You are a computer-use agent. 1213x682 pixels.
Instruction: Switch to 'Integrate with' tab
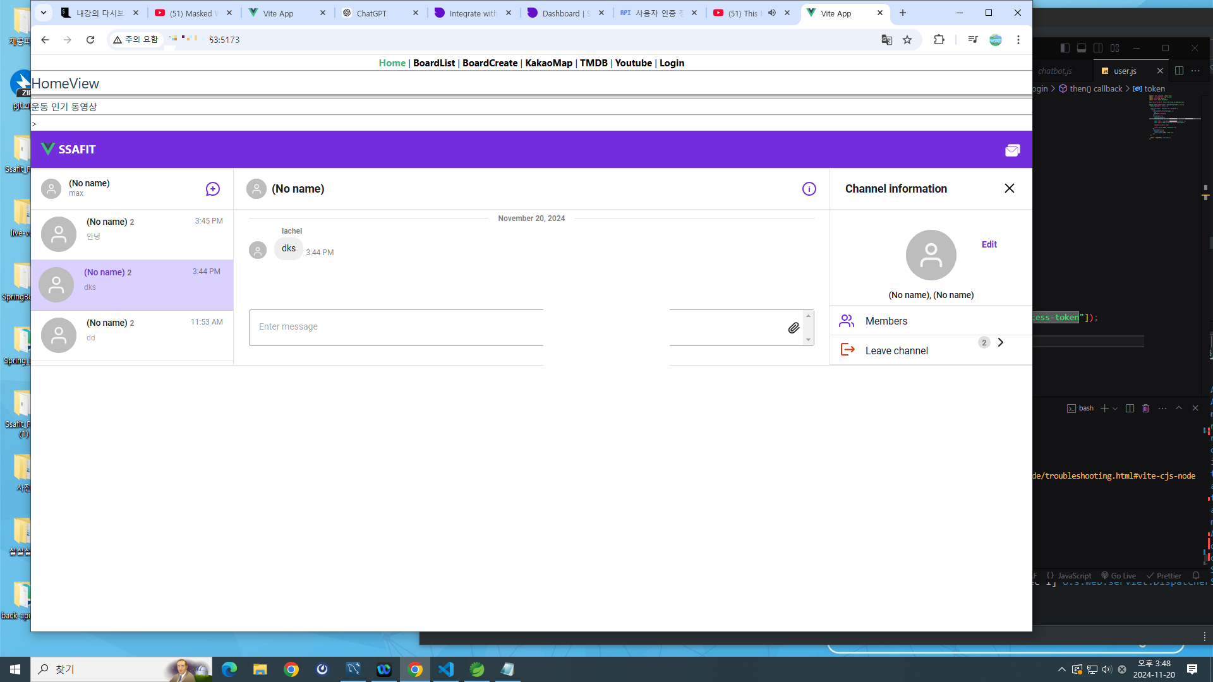tap(473, 13)
